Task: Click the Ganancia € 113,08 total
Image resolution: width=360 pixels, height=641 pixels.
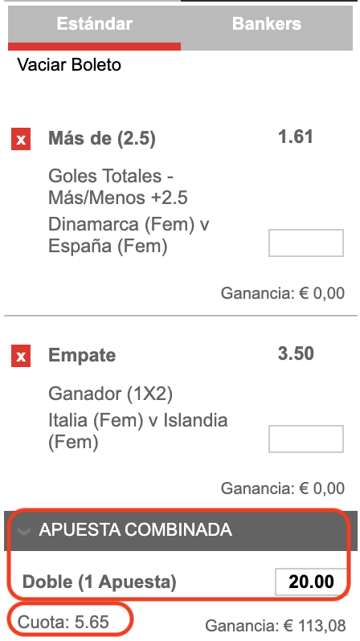Action: point(276,626)
